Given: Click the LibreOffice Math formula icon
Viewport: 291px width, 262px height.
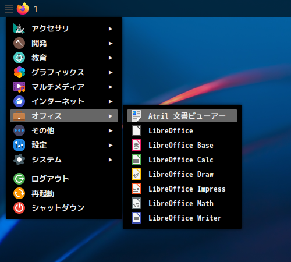Looking at the screenshot, I should point(136,203).
